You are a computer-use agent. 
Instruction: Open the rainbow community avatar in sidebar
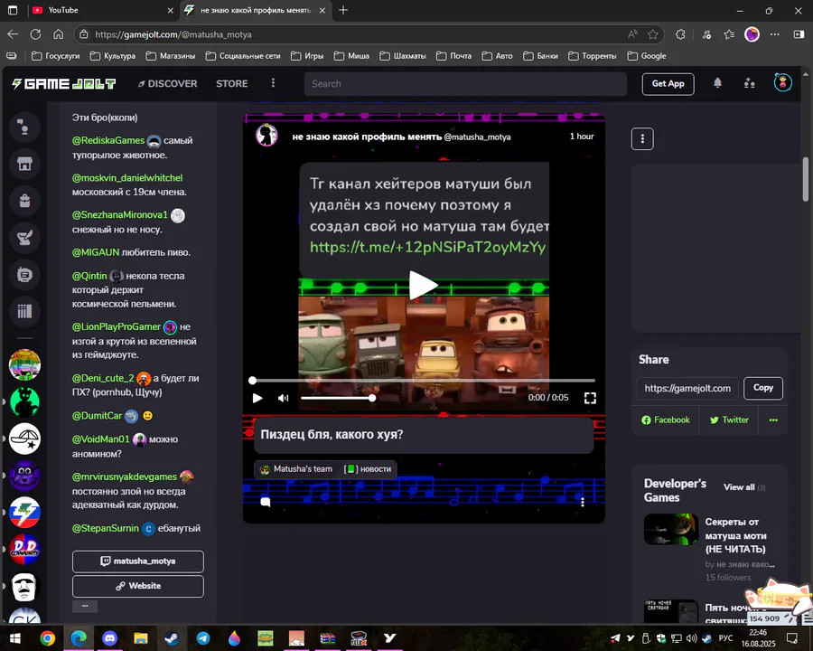24,364
